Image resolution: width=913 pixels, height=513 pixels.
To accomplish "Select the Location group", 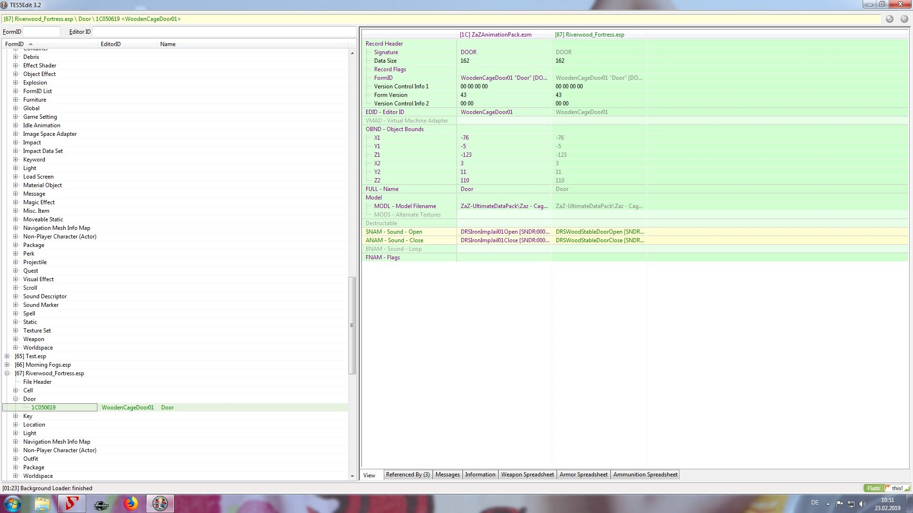I will [34, 425].
